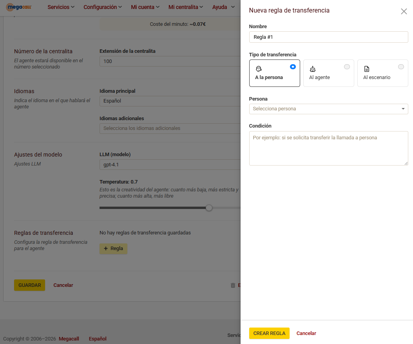The image size is (413, 344).
Task: Select the person icon on 'A la persona' card
Action: 259,68
